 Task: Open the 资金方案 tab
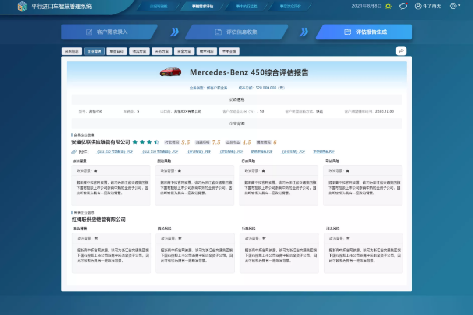click(x=184, y=51)
